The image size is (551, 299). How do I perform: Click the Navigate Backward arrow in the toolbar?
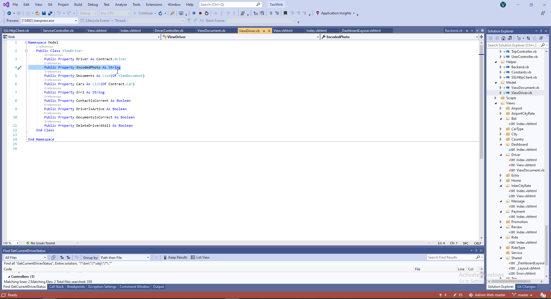(x=9, y=13)
